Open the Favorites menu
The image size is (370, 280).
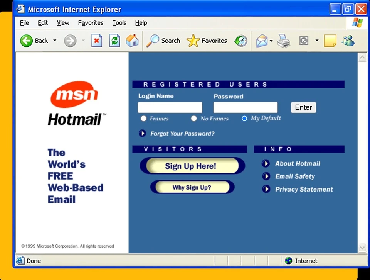point(91,23)
